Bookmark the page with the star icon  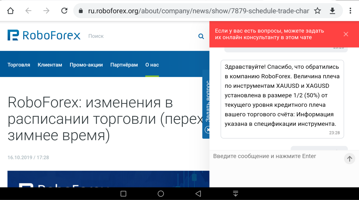tap(318, 11)
